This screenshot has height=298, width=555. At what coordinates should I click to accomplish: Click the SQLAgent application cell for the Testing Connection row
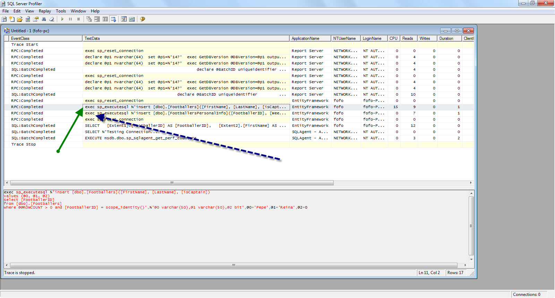point(310,132)
